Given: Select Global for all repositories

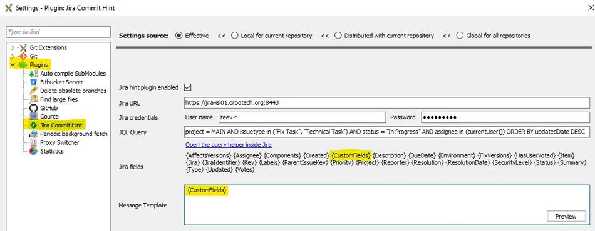Looking at the screenshot, I should [460, 36].
